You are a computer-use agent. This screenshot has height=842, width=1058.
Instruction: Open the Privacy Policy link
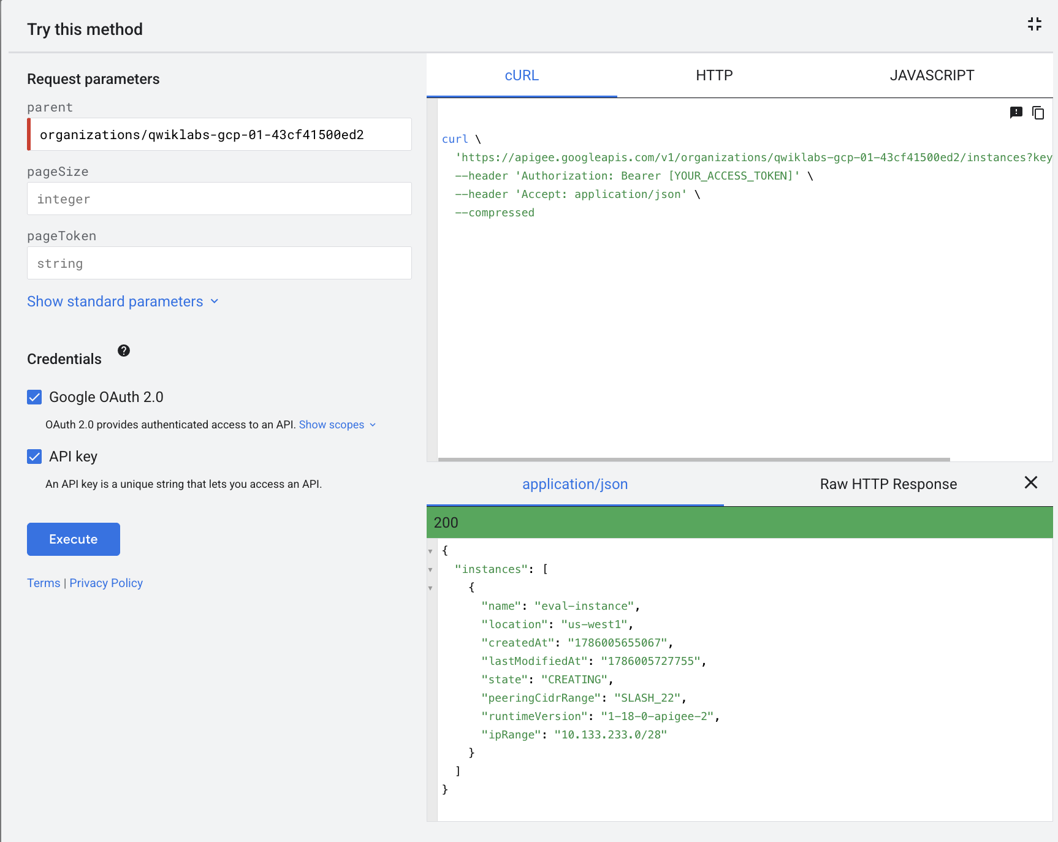pos(106,583)
